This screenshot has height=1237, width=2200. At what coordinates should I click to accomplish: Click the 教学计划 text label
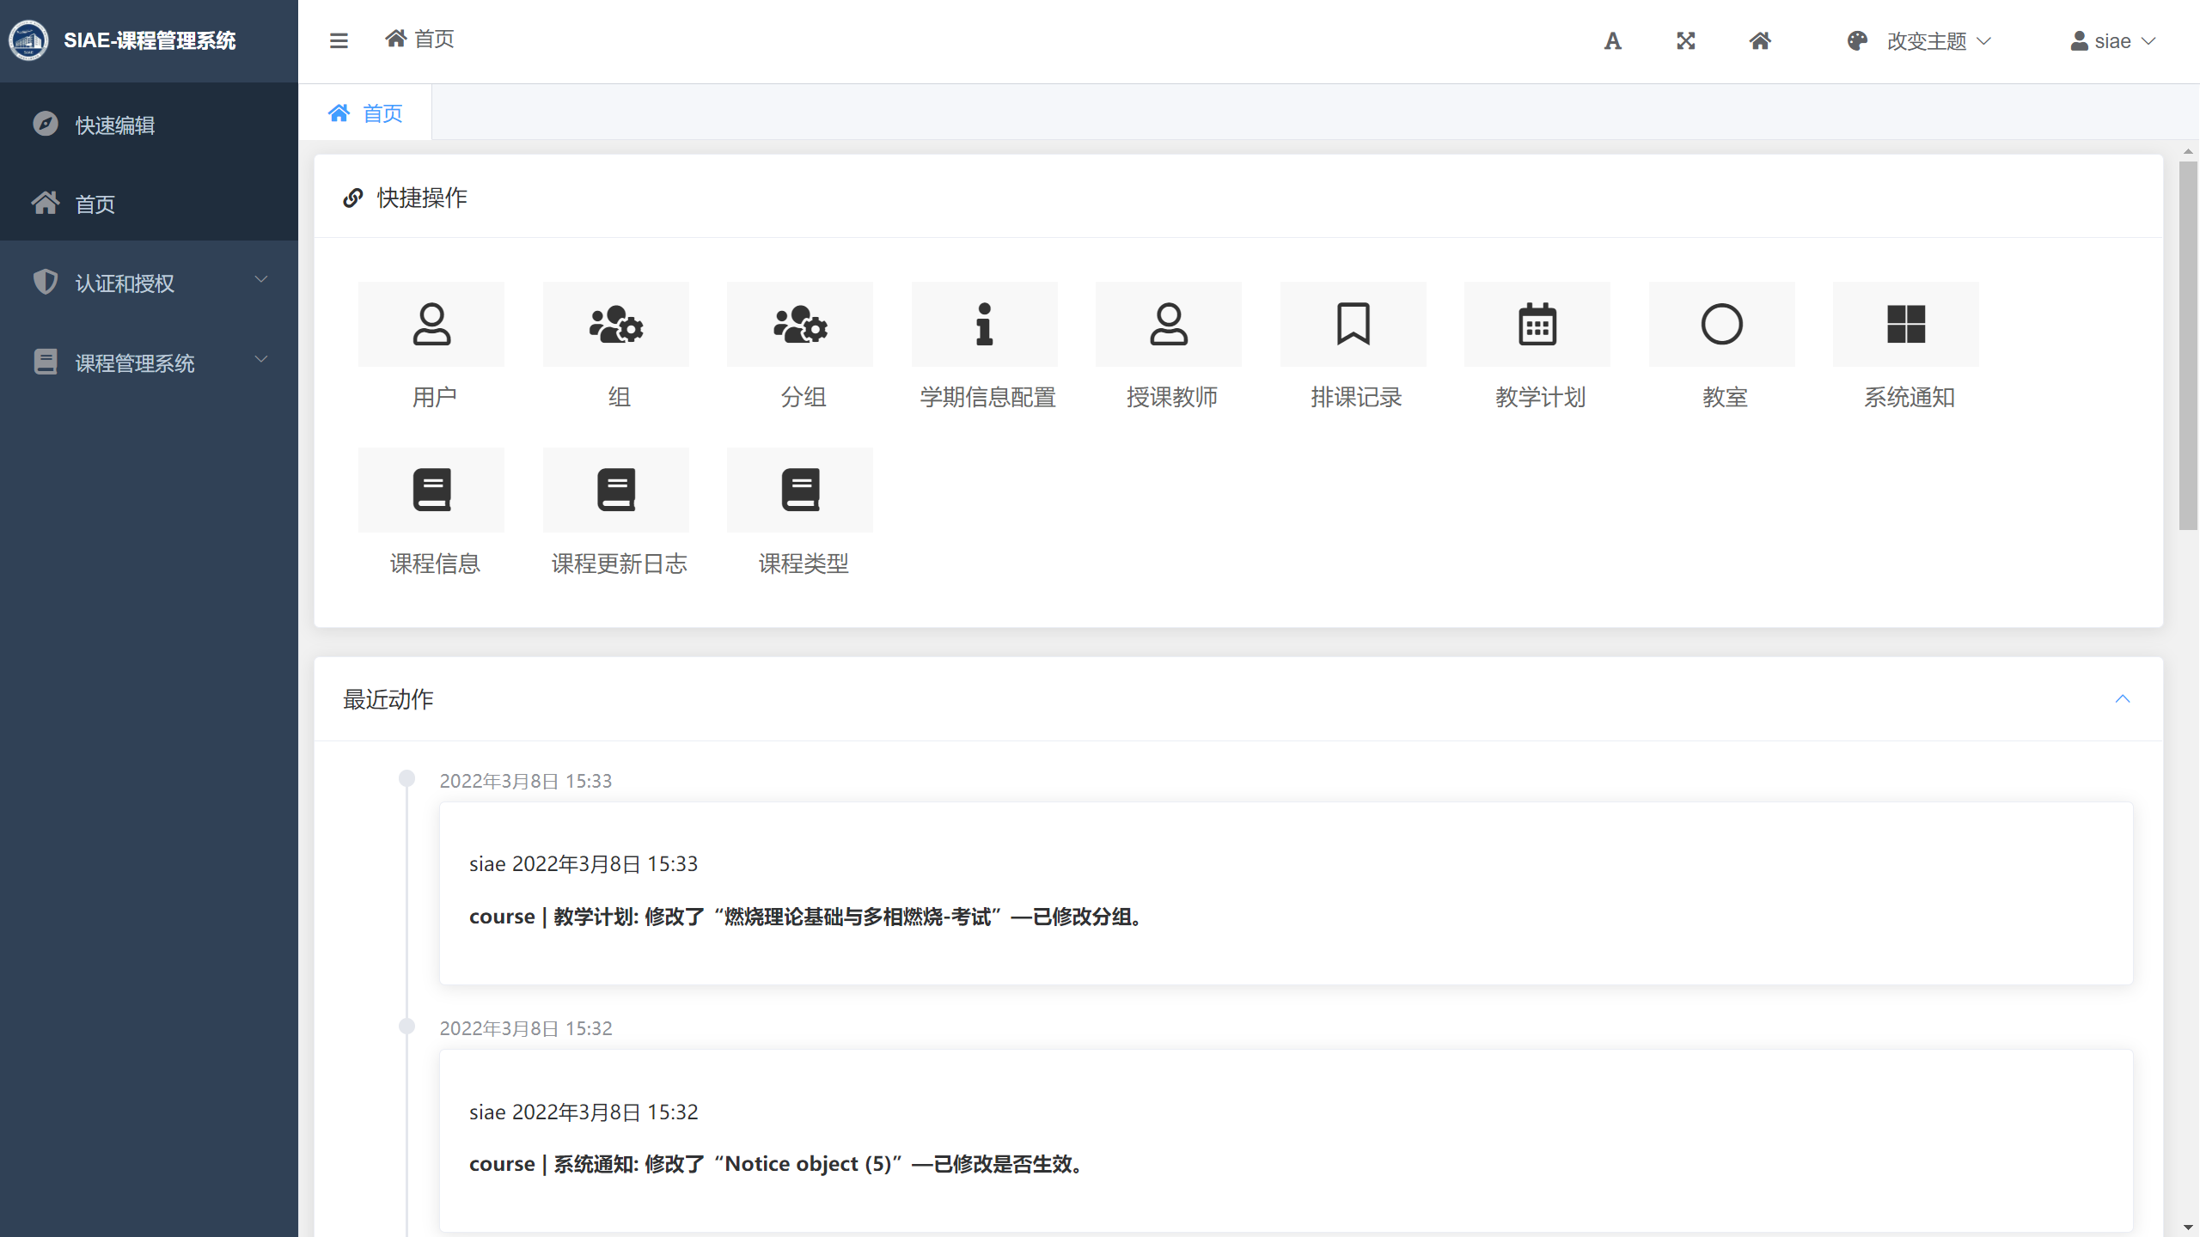[x=1541, y=397]
